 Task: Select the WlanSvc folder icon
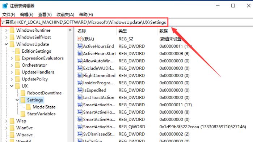pyautogui.click(x=12, y=128)
